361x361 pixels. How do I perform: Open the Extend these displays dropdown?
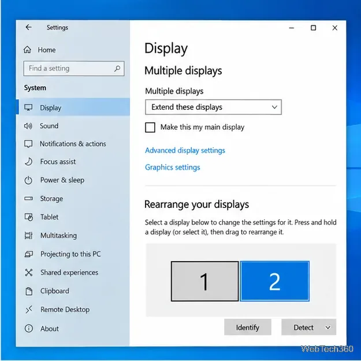(x=213, y=107)
